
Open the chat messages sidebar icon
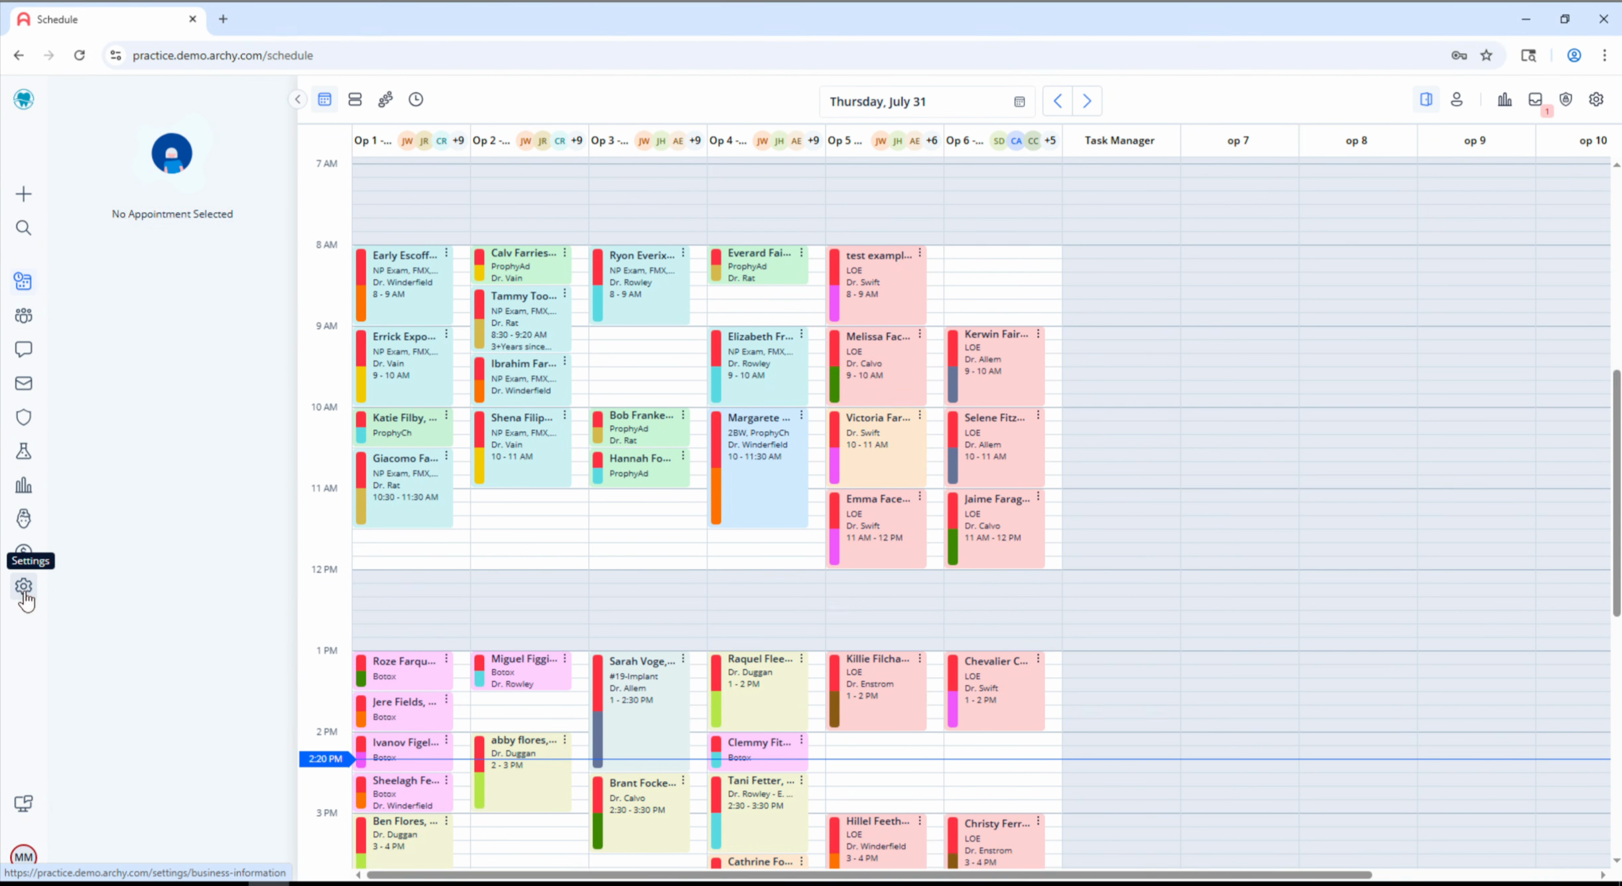(x=23, y=349)
